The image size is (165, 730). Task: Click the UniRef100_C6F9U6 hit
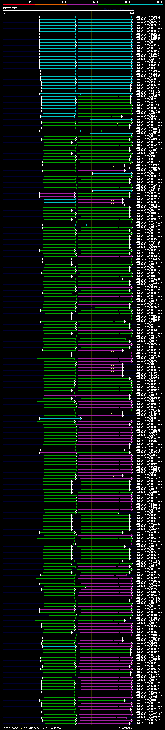tap(148, 82)
